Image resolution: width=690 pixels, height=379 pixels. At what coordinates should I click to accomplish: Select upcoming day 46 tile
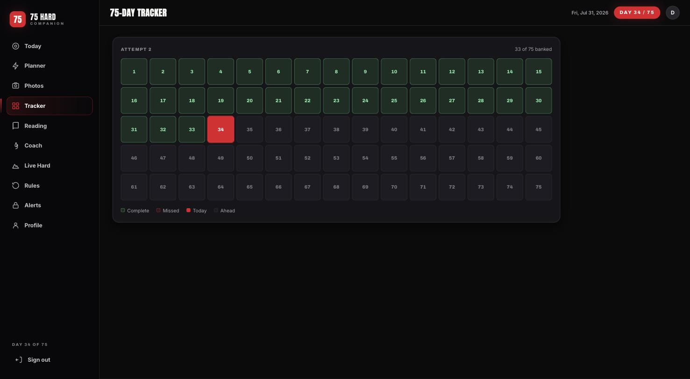coord(134,158)
